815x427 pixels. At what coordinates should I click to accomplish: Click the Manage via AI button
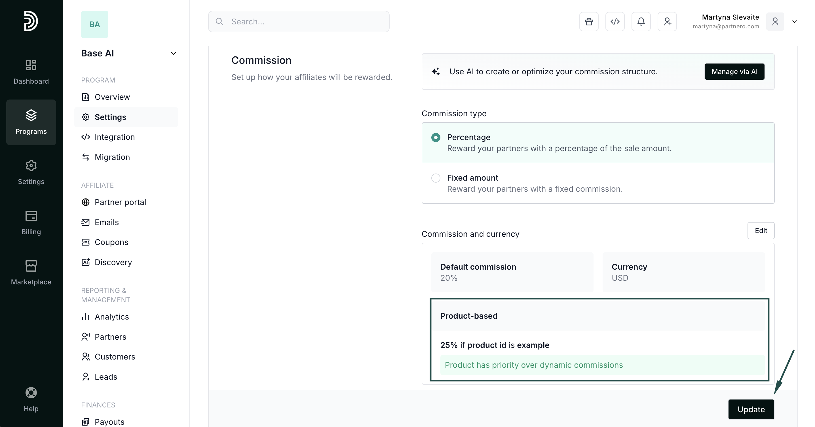(x=734, y=71)
